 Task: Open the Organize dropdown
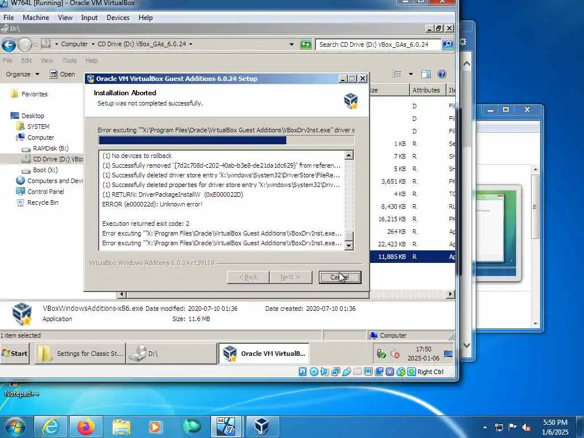click(x=22, y=74)
